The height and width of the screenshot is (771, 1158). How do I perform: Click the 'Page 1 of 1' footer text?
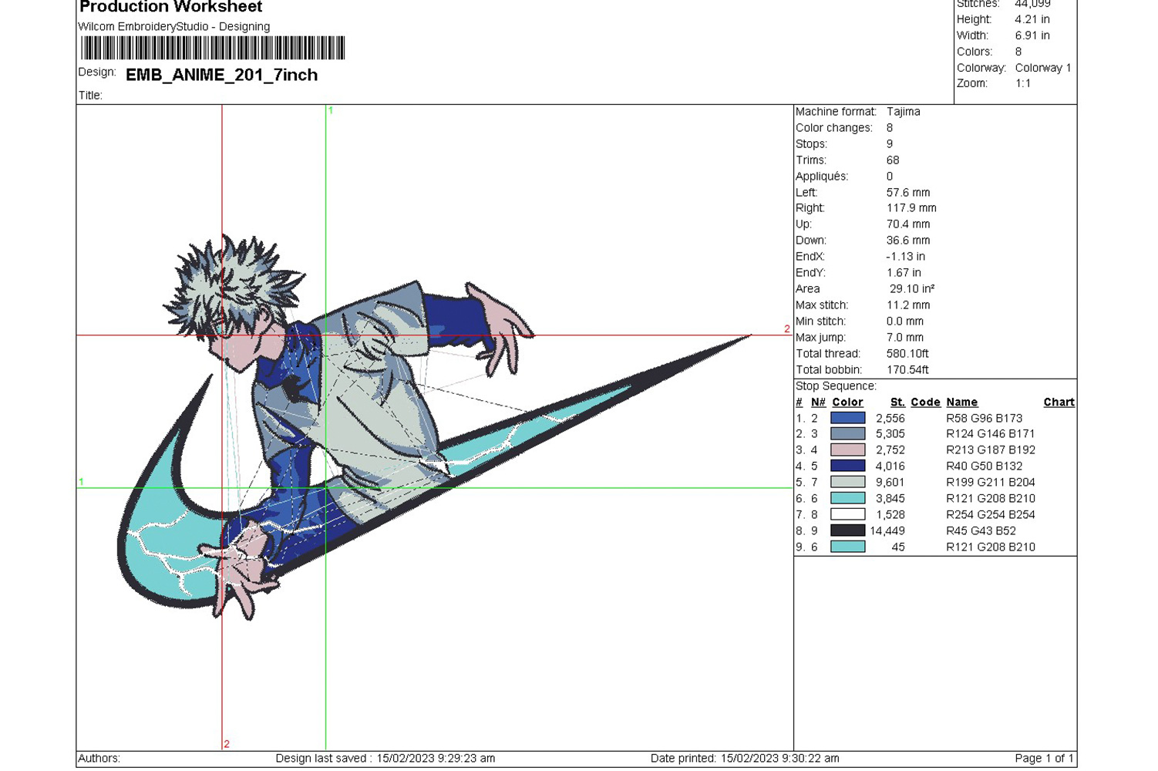click(x=1044, y=759)
